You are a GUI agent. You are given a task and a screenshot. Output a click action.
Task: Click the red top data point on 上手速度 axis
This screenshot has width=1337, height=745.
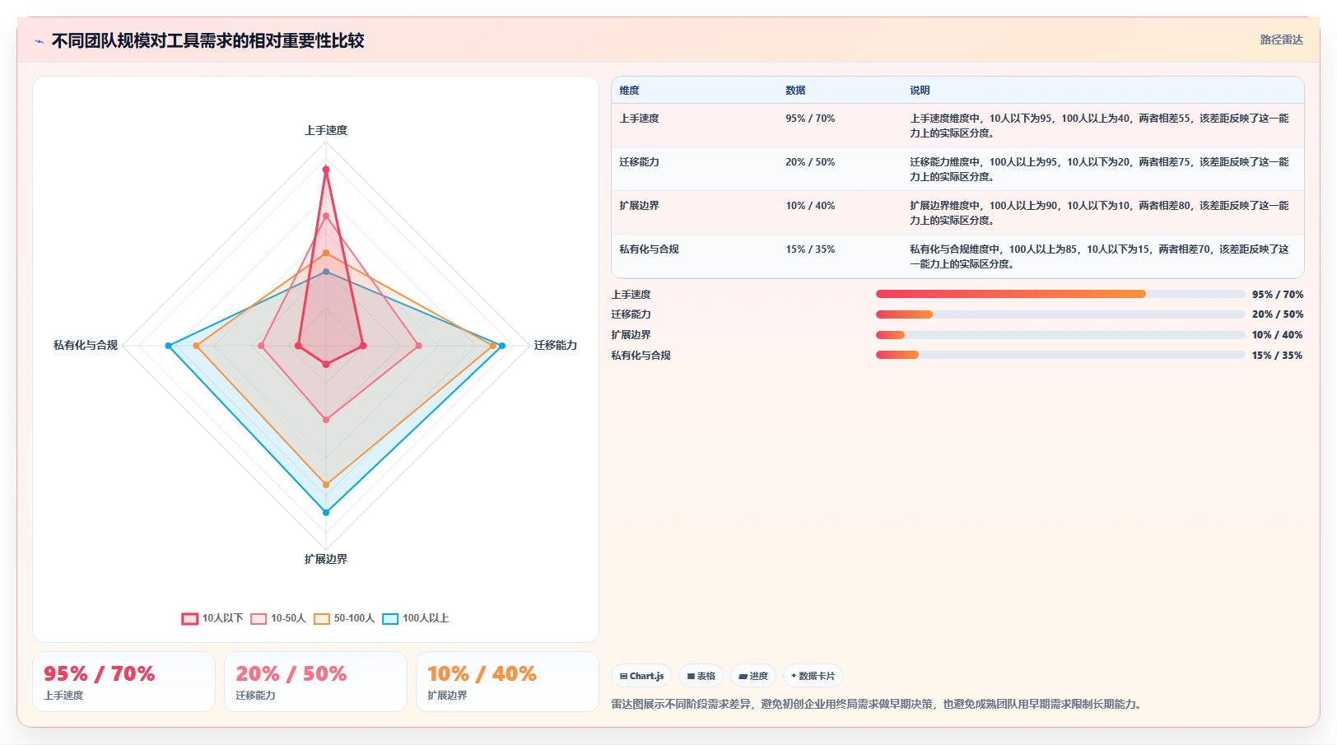326,170
